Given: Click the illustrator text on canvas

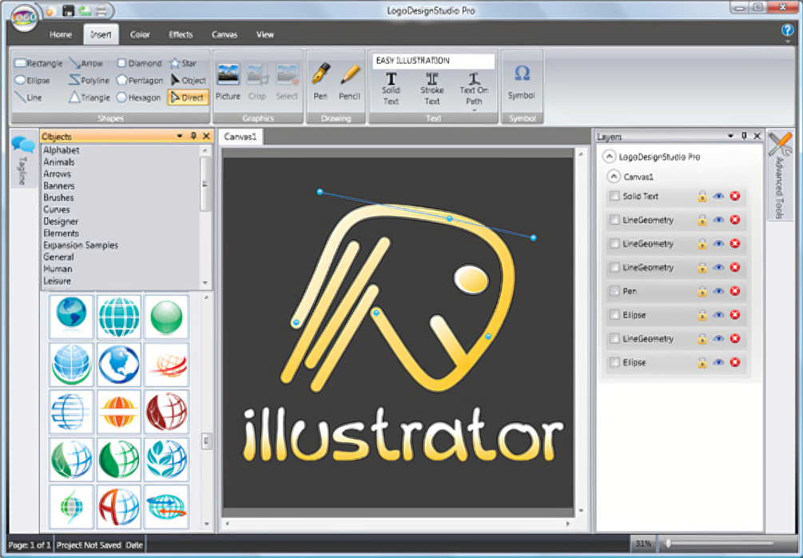Looking at the screenshot, I should [x=403, y=434].
